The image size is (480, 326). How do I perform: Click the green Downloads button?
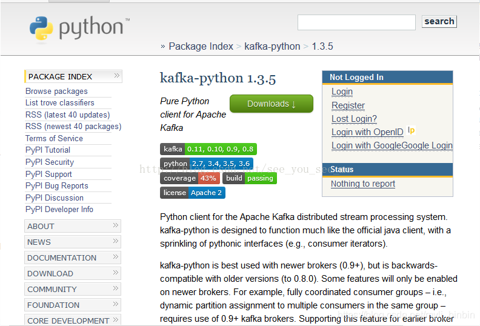272,104
